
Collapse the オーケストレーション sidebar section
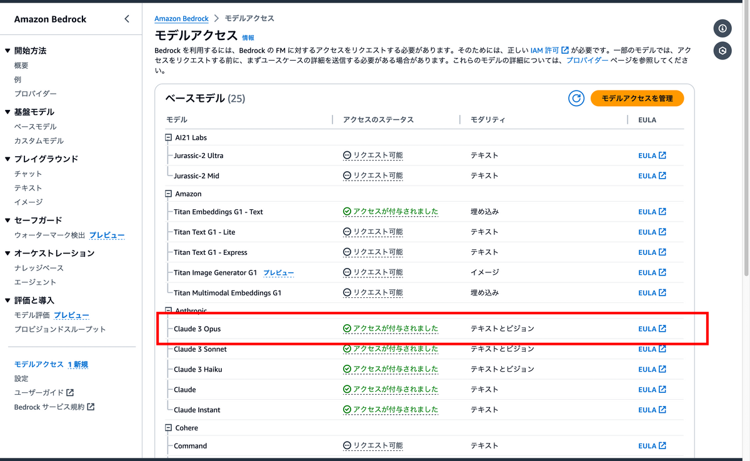[7, 253]
